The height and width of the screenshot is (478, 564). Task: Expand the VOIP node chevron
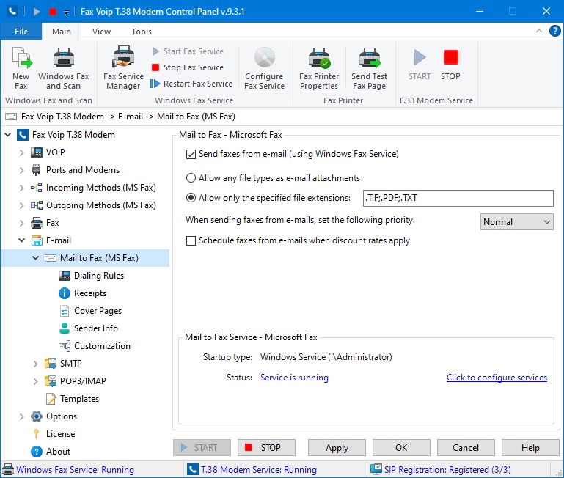pyautogui.click(x=21, y=152)
